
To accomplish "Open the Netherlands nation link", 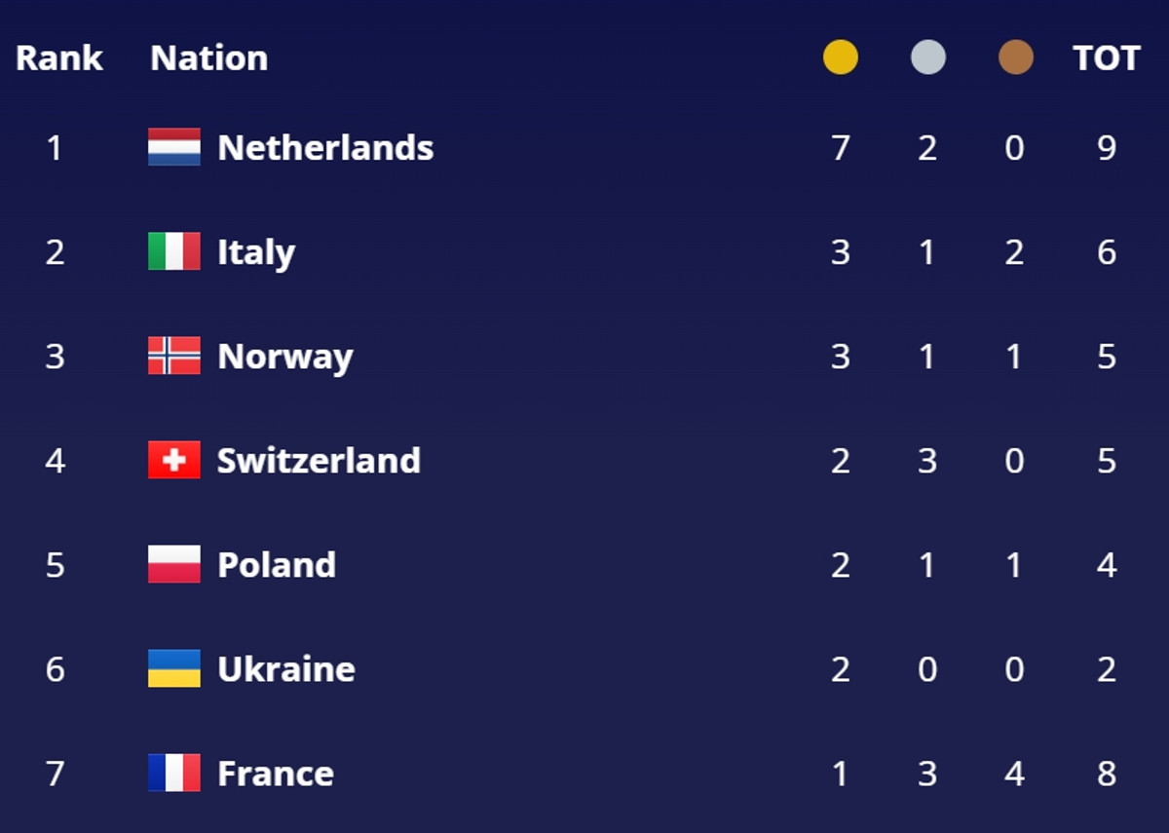I will (x=325, y=148).
